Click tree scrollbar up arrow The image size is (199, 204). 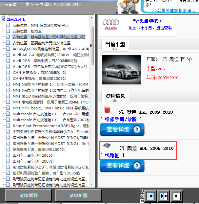tap(91, 18)
